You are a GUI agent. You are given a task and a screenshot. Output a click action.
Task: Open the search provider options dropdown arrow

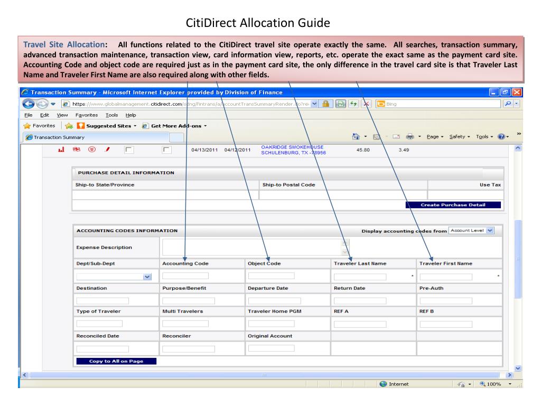coord(517,104)
